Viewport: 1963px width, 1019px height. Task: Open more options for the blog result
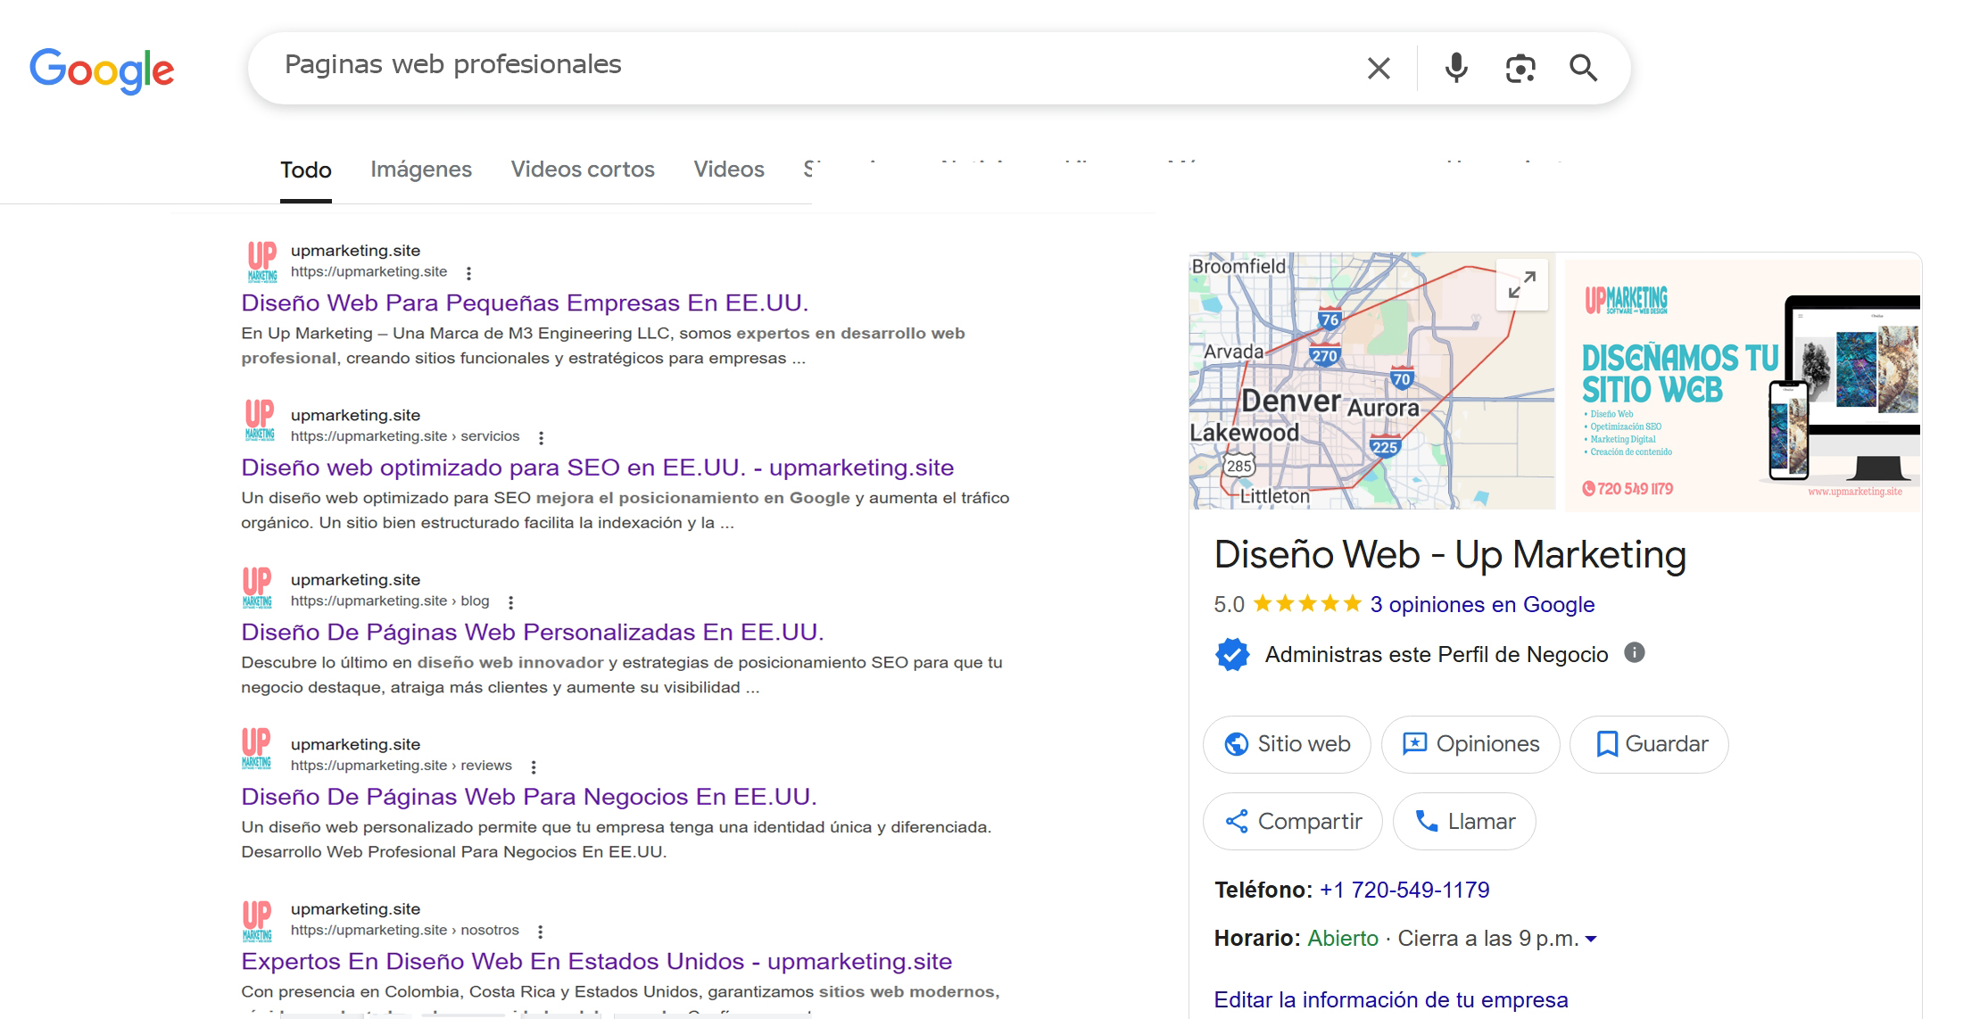point(510,602)
